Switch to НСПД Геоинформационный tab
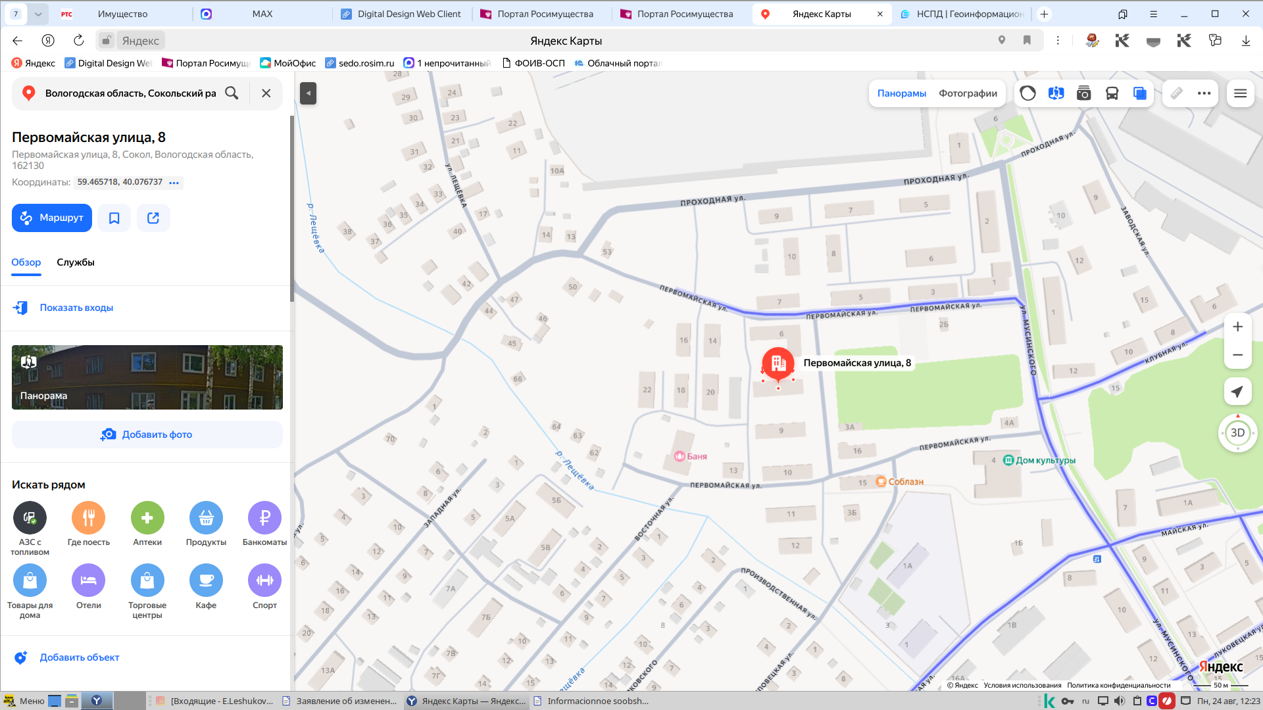 [x=962, y=14]
